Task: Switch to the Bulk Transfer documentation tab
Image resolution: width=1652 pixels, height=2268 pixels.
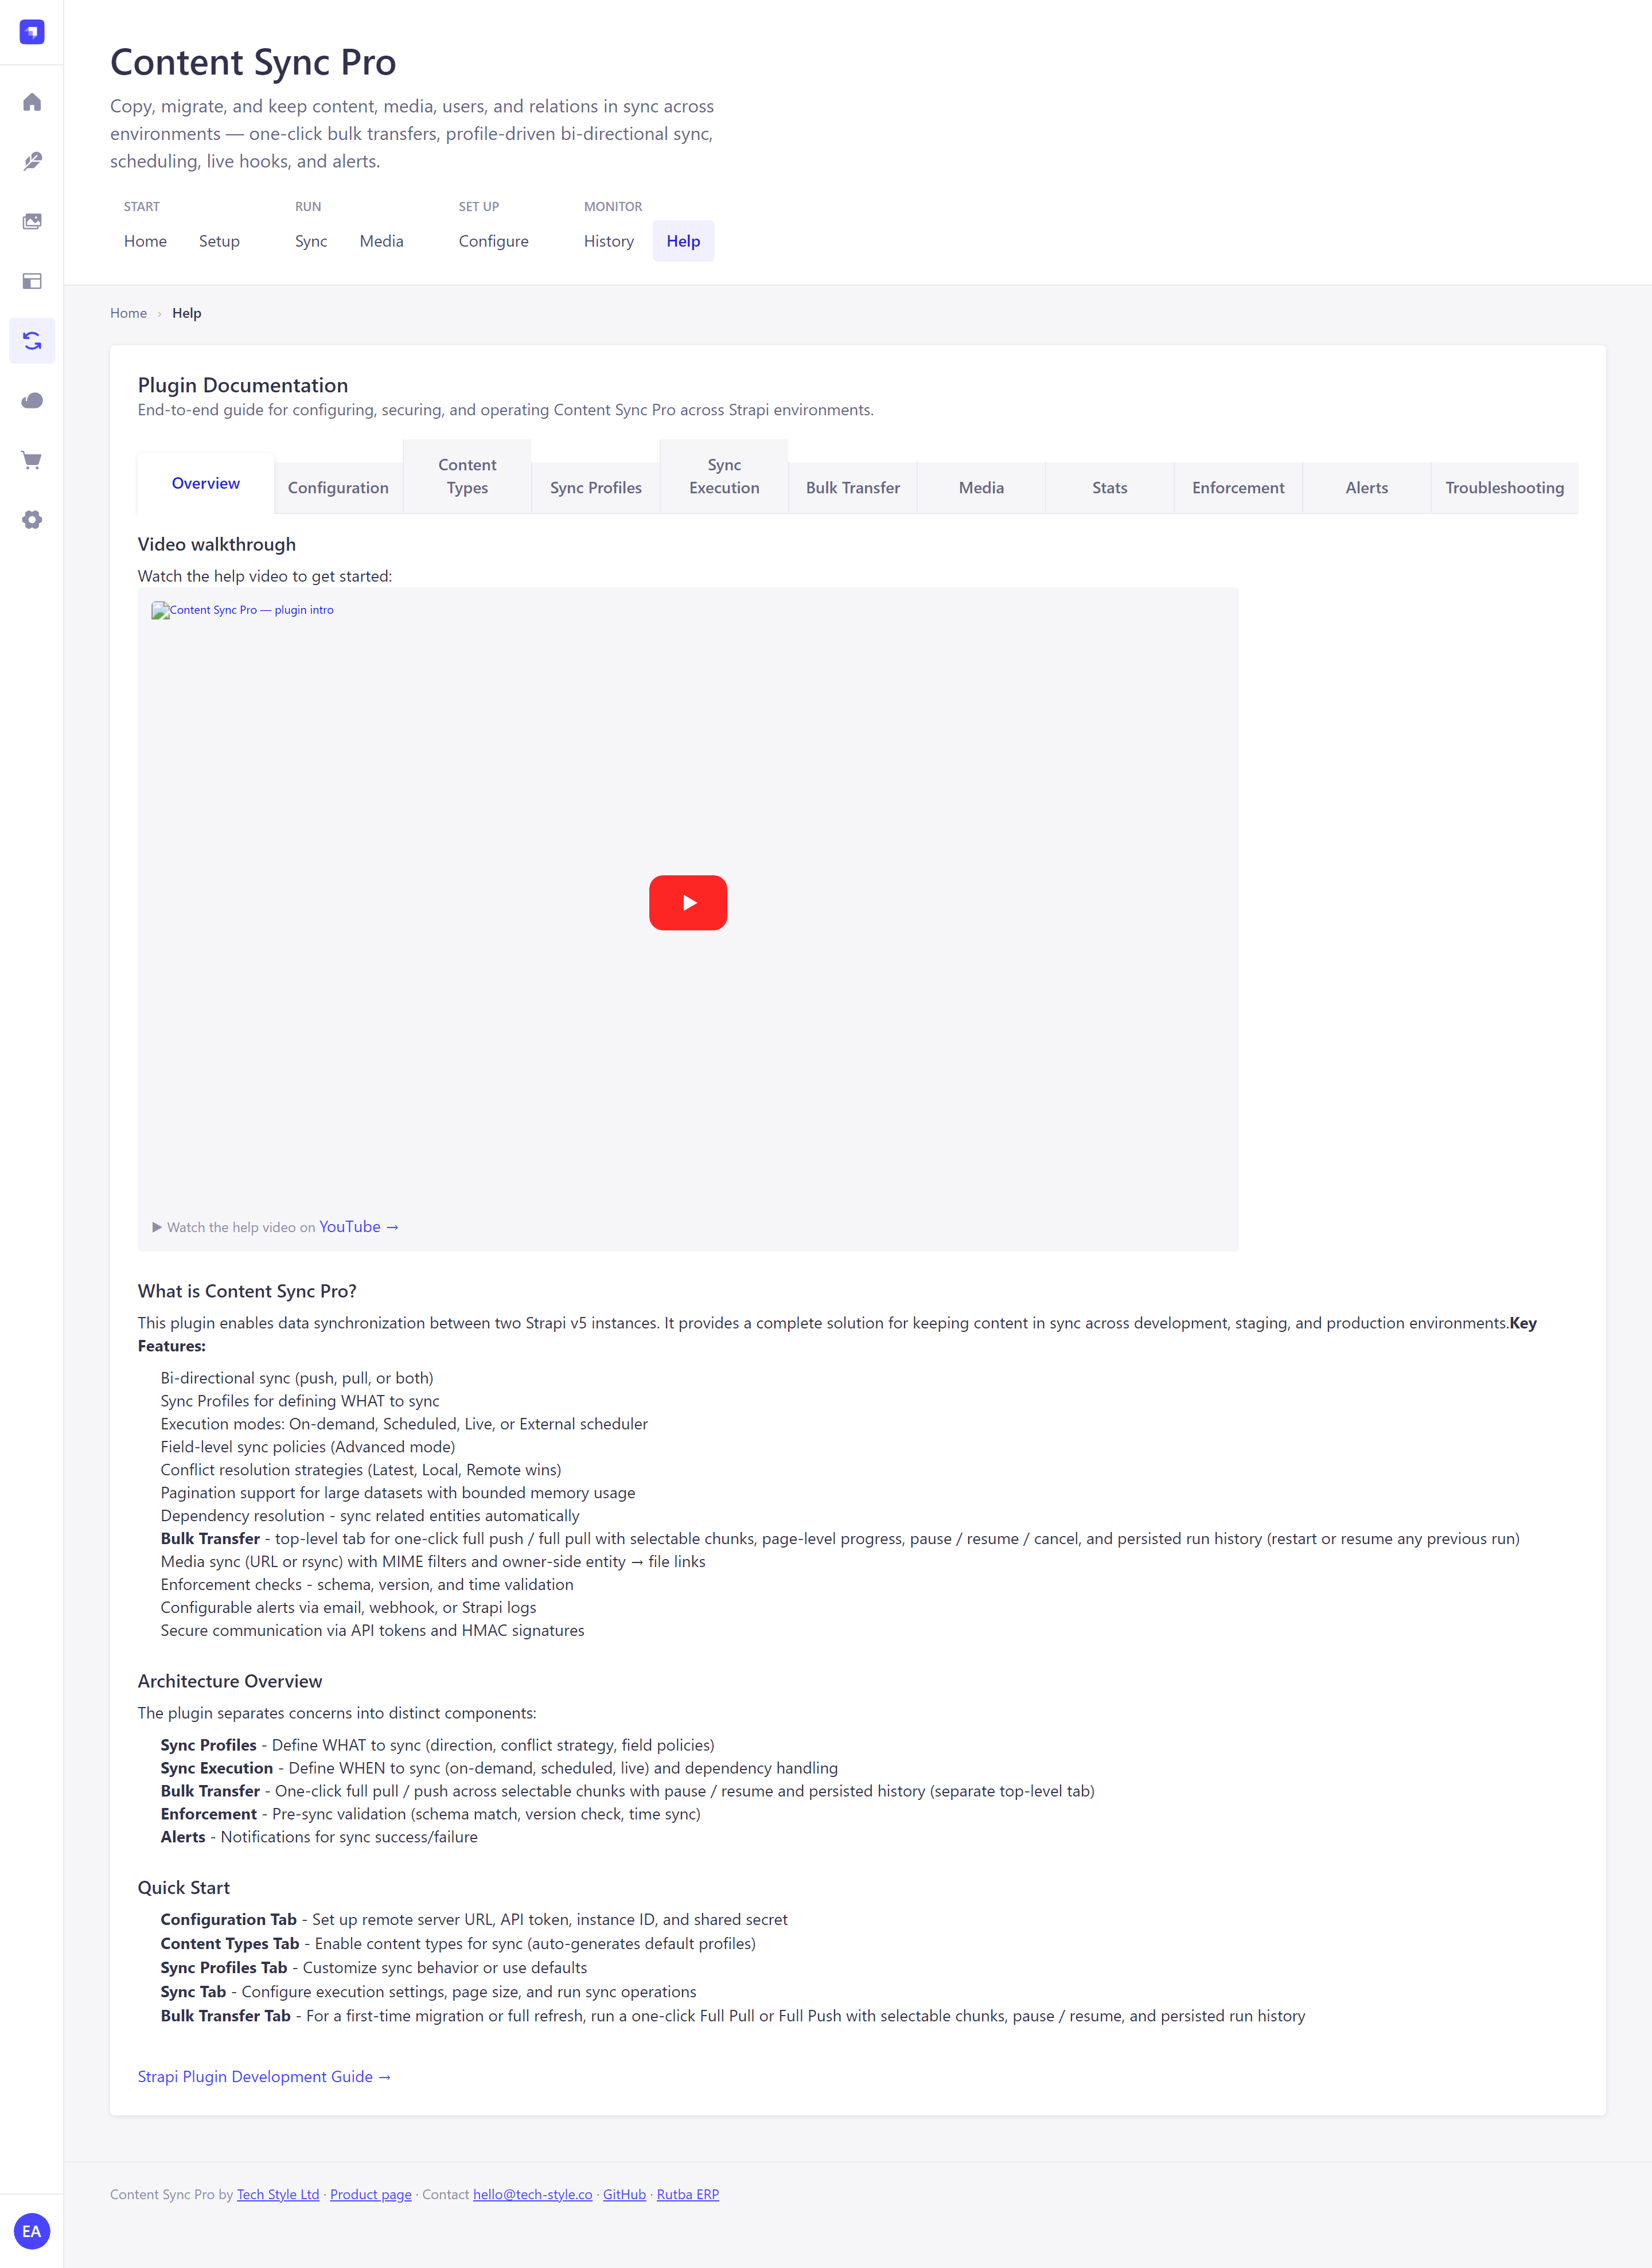Action: point(853,488)
